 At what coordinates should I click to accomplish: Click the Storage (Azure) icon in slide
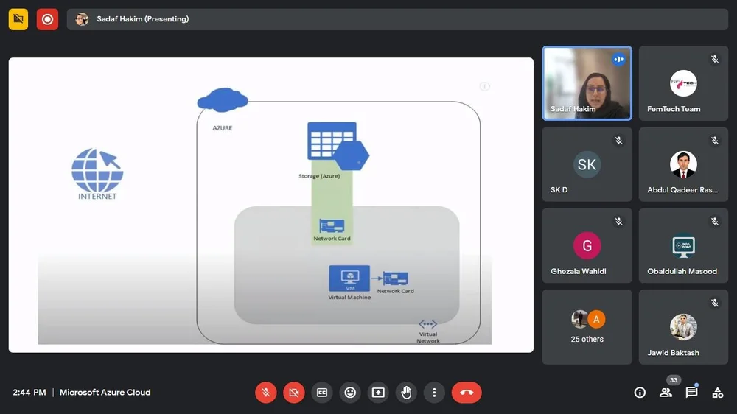coord(338,146)
